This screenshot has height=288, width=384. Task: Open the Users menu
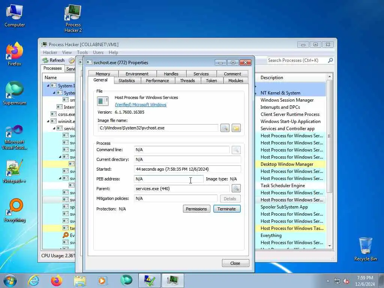(x=98, y=52)
